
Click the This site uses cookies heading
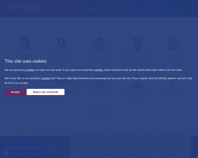[26, 61]
